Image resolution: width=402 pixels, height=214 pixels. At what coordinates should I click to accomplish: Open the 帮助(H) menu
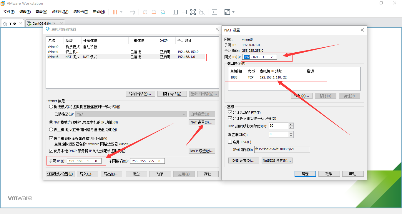click(99, 12)
